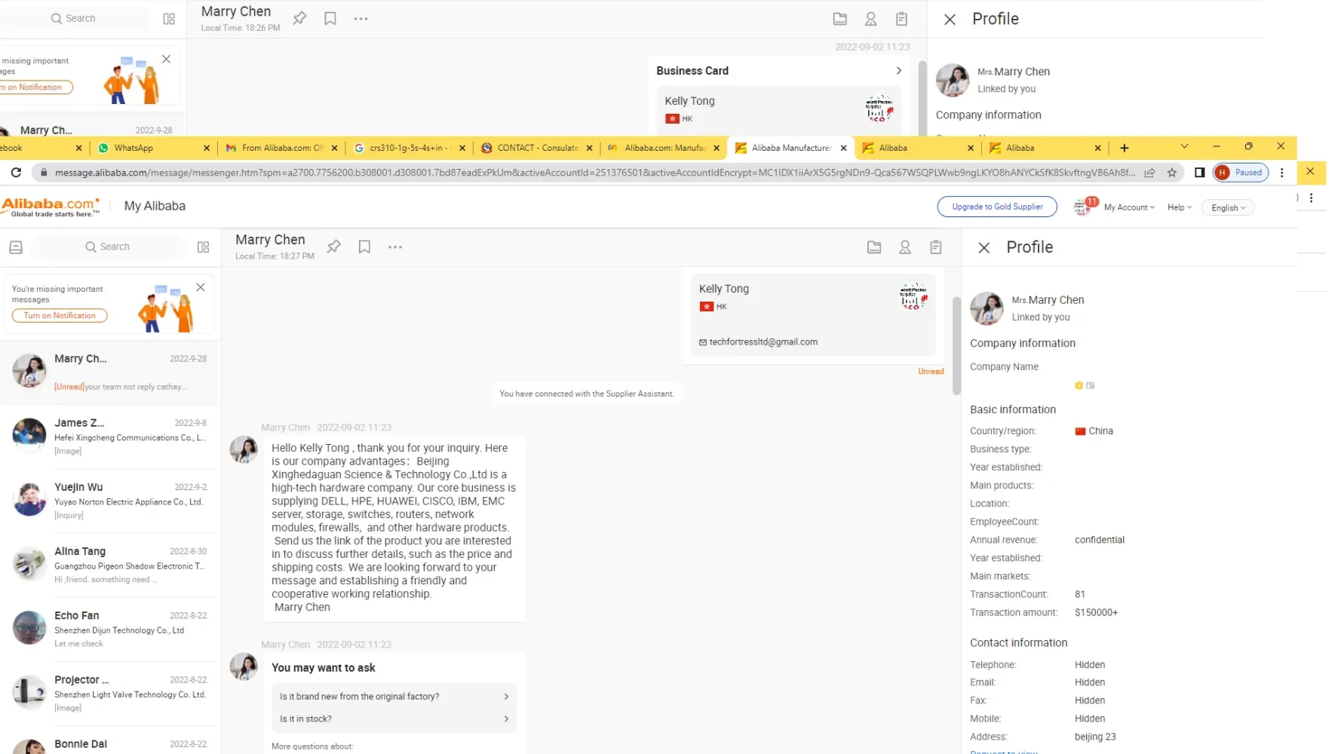Open the clipboard notes icon in chat header
The height and width of the screenshot is (754, 1341).
tap(936, 247)
